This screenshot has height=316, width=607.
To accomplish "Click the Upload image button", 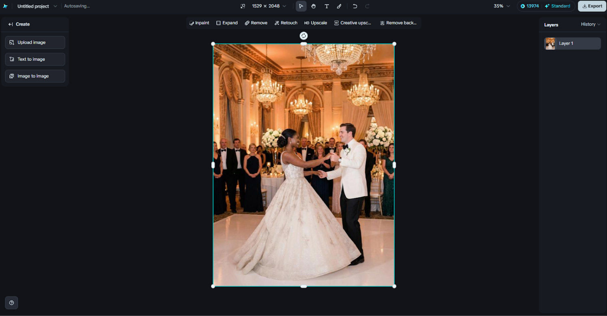I will pyautogui.click(x=35, y=42).
